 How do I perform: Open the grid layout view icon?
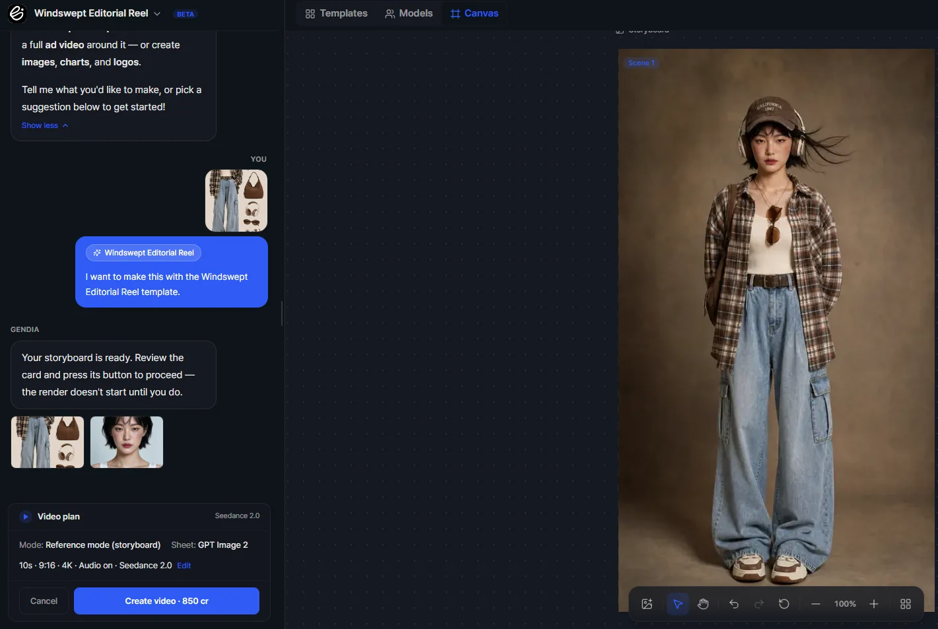coord(906,604)
